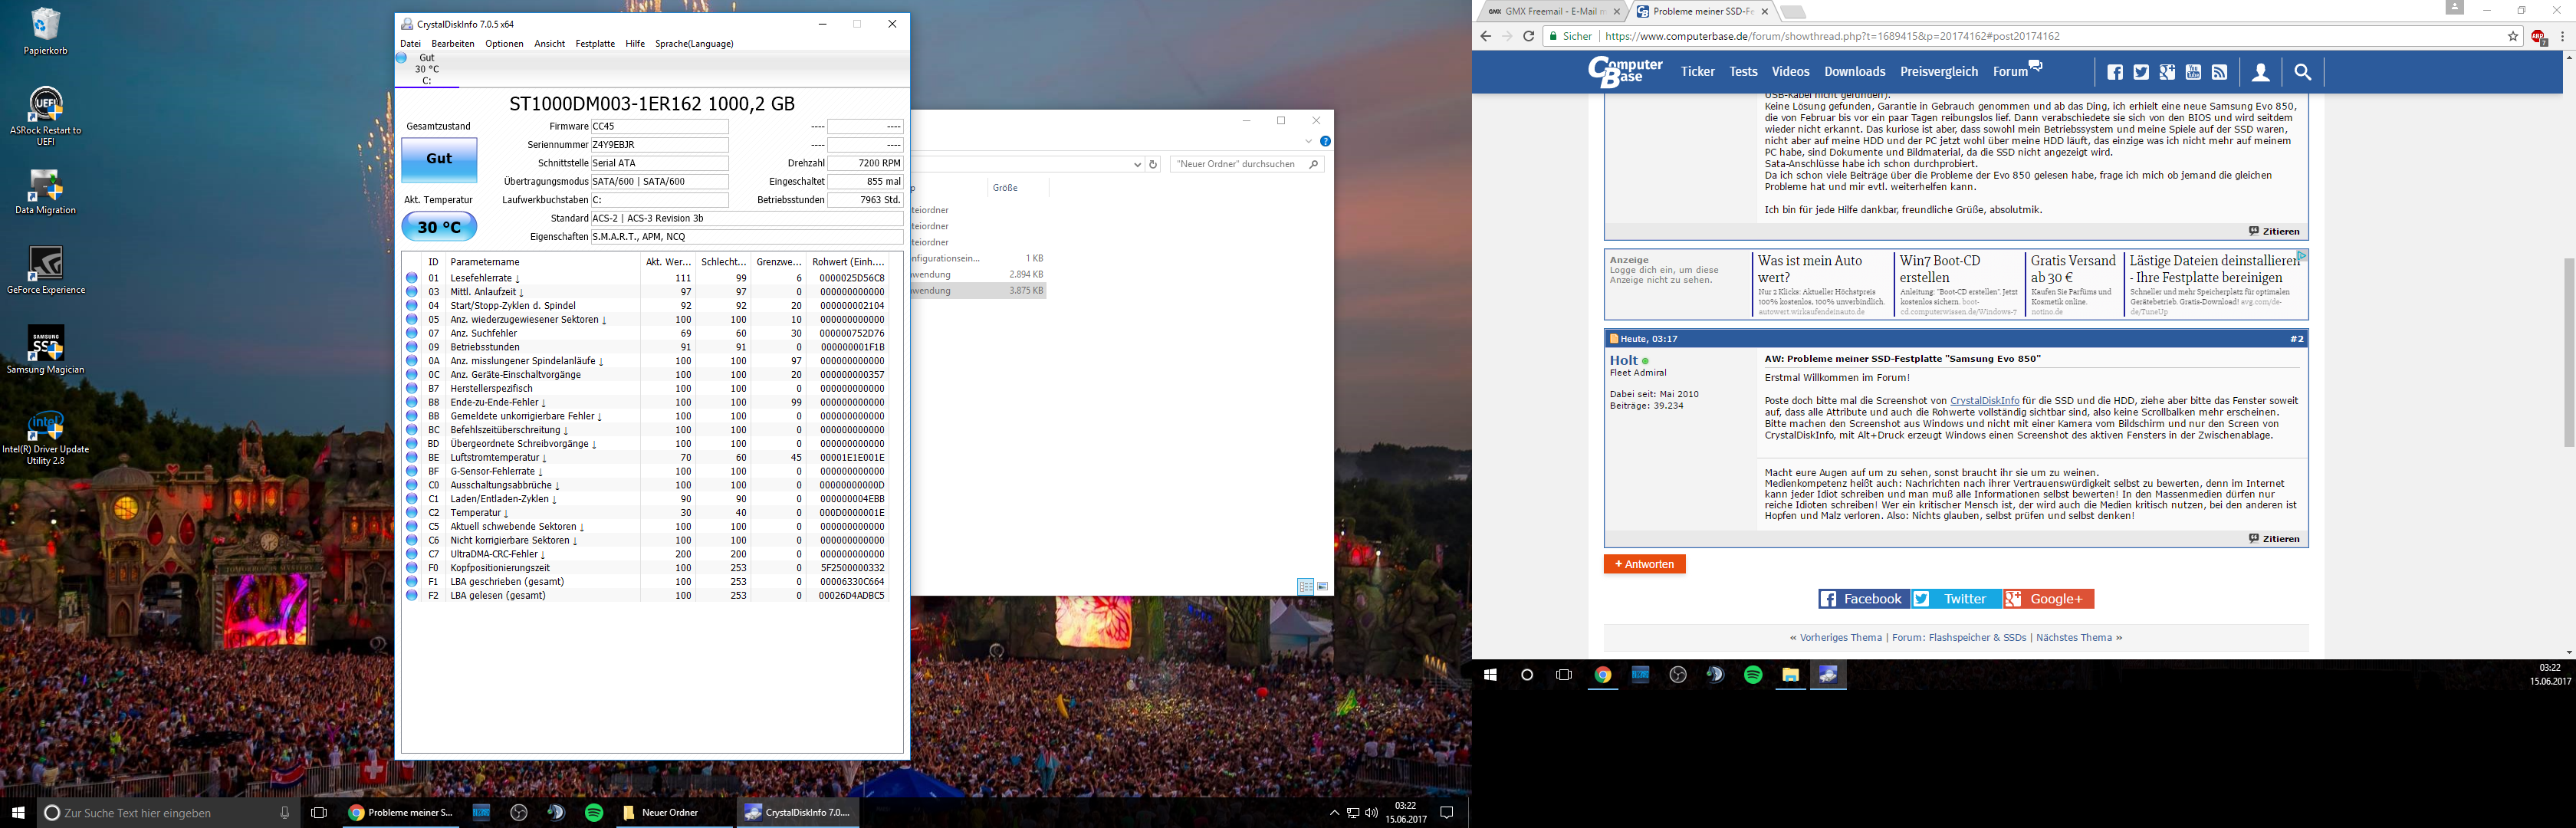
Task: Switch to large icons view in Explorer
Action: (x=1323, y=587)
